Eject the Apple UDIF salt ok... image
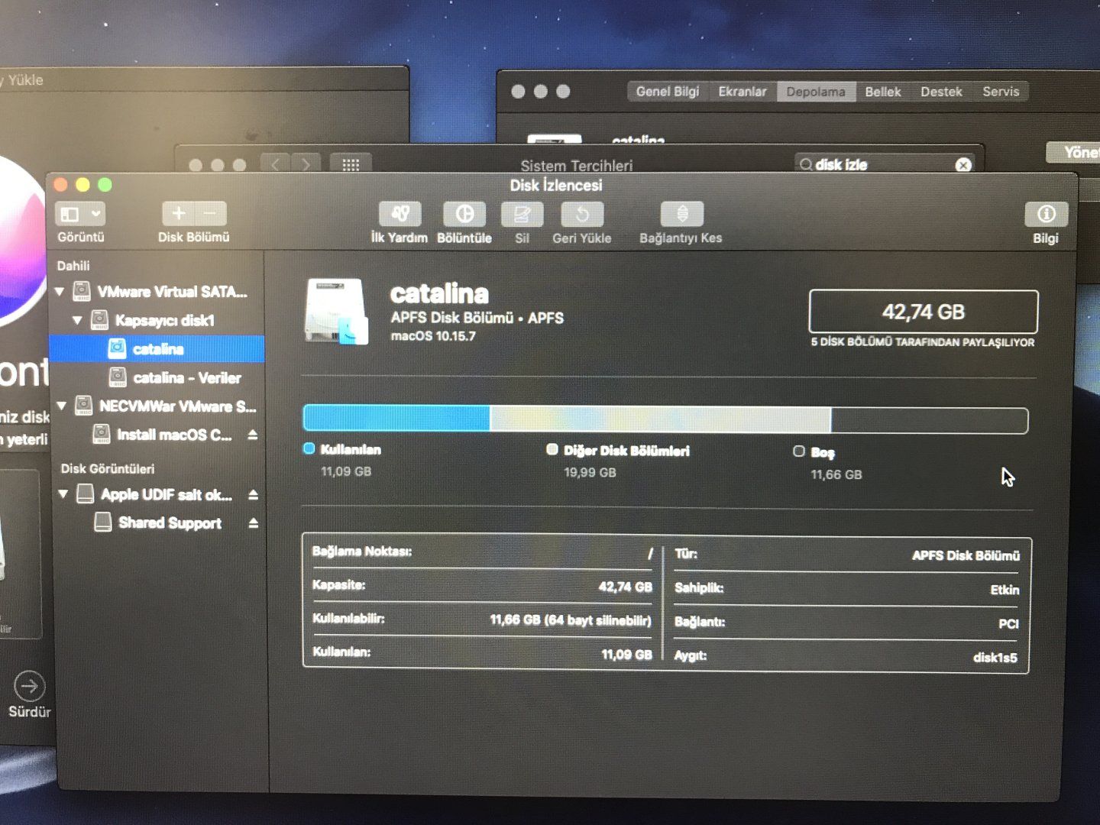Viewport: 1100px width, 825px height. [253, 495]
